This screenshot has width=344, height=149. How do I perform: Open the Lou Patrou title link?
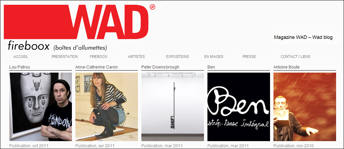pyautogui.click(x=20, y=67)
